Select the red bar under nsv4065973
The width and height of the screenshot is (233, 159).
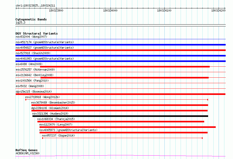point(124,133)
